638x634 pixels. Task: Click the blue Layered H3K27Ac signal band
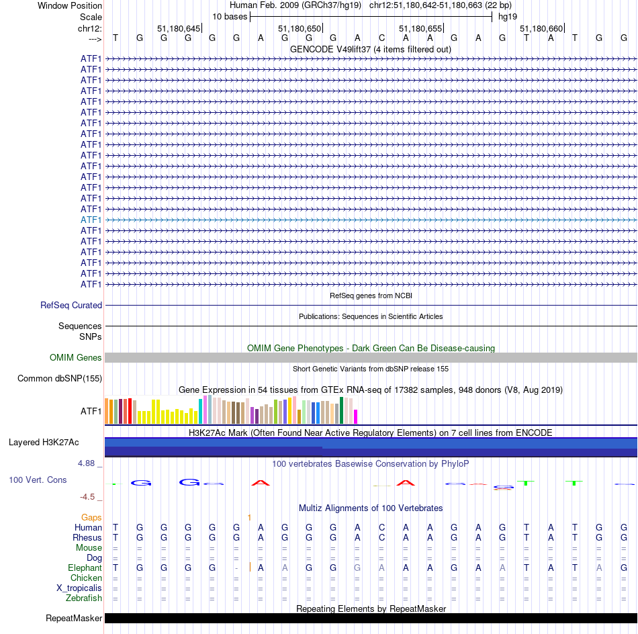point(371,447)
